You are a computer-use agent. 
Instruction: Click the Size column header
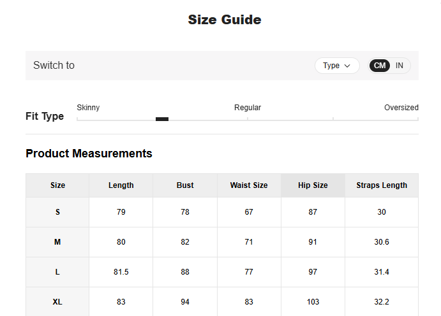[57, 185]
